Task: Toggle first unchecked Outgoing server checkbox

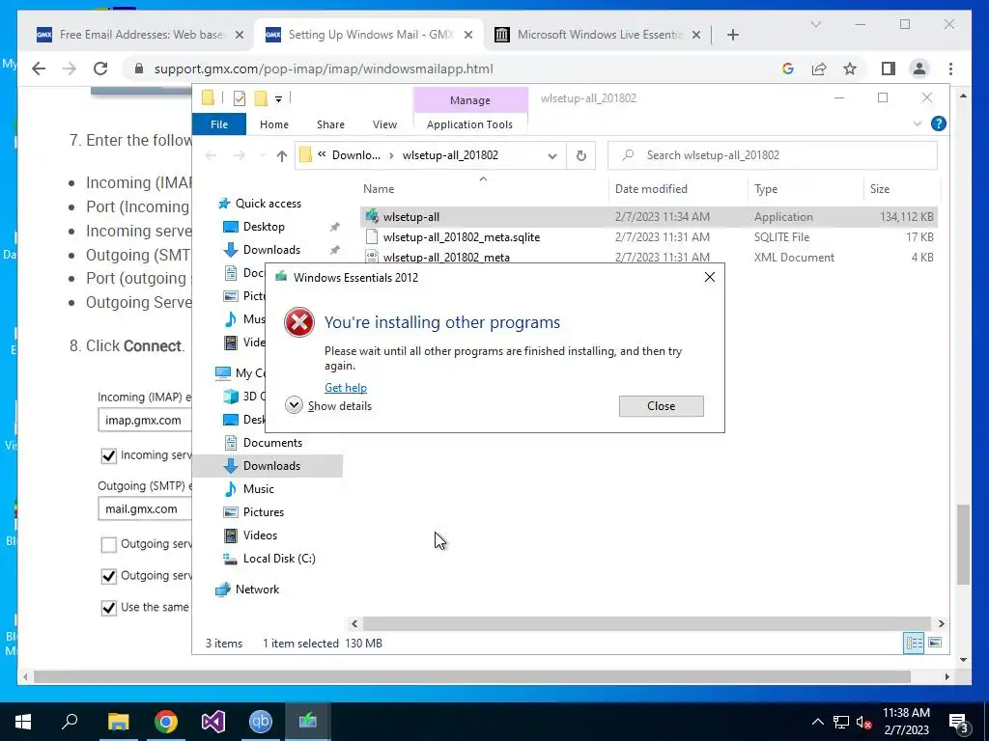Action: (x=108, y=544)
